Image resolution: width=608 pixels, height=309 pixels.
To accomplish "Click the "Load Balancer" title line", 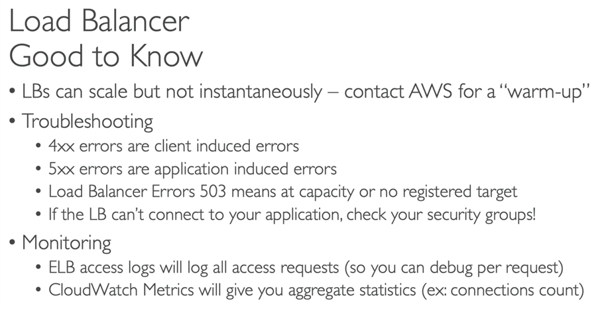I will (99, 21).
